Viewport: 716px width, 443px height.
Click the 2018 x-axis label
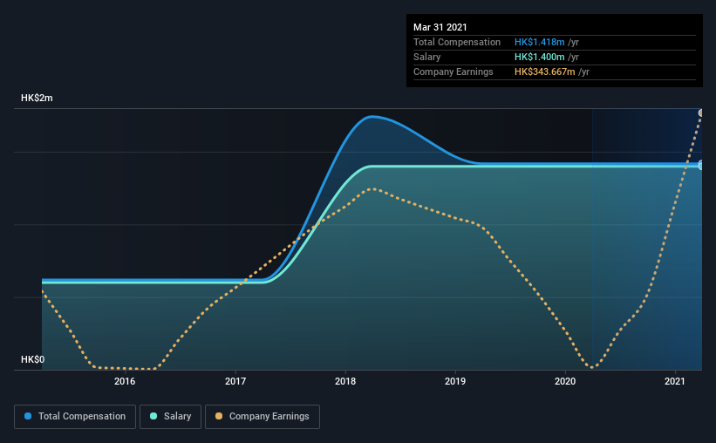coord(345,381)
